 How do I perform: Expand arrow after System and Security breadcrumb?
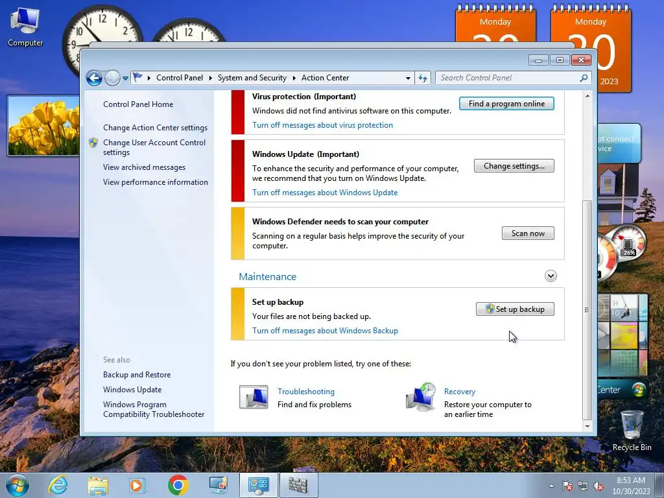tap(294, 78)
